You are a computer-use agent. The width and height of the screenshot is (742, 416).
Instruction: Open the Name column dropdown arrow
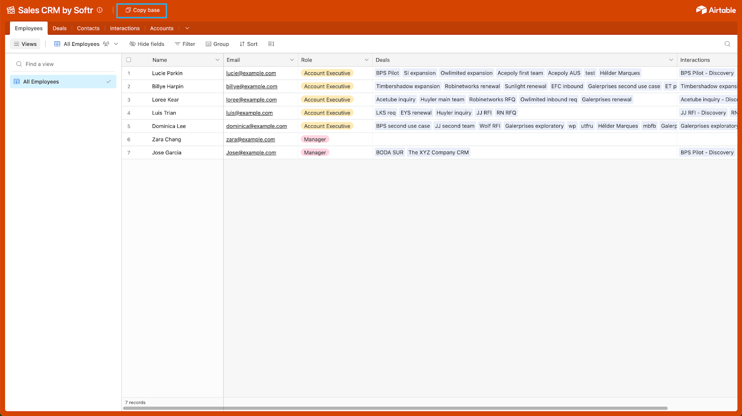point(217,60)
